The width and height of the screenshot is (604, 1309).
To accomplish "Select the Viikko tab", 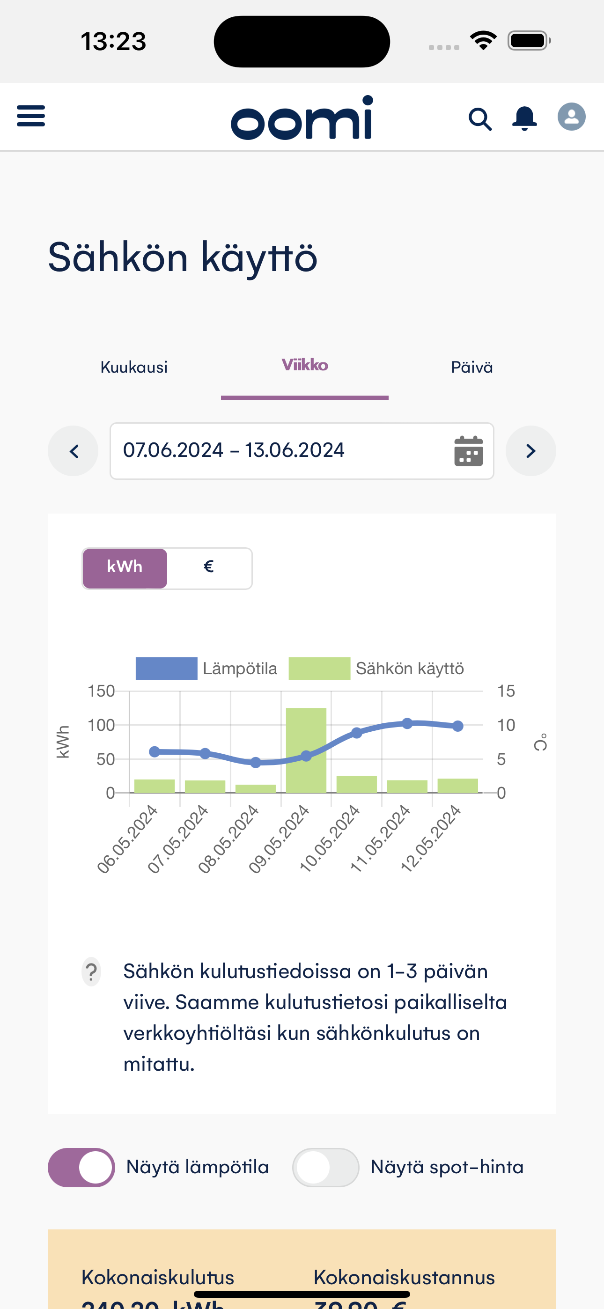I will point(304,365).
